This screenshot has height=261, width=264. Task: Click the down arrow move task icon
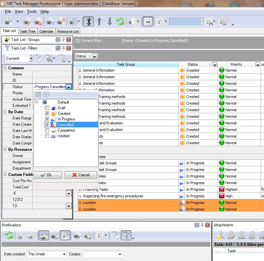[x=110, y=22]
